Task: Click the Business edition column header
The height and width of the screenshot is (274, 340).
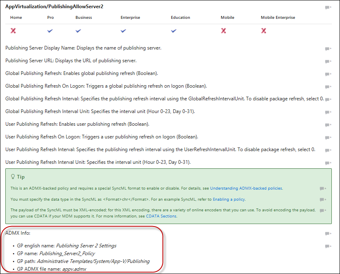Action: pyautogui.click(x=84, y=18)
